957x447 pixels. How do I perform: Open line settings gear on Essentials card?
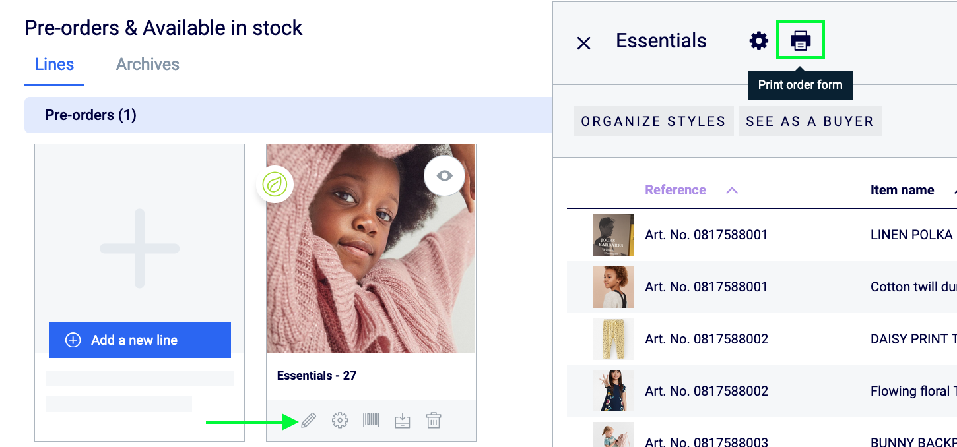tap(340, 420)
